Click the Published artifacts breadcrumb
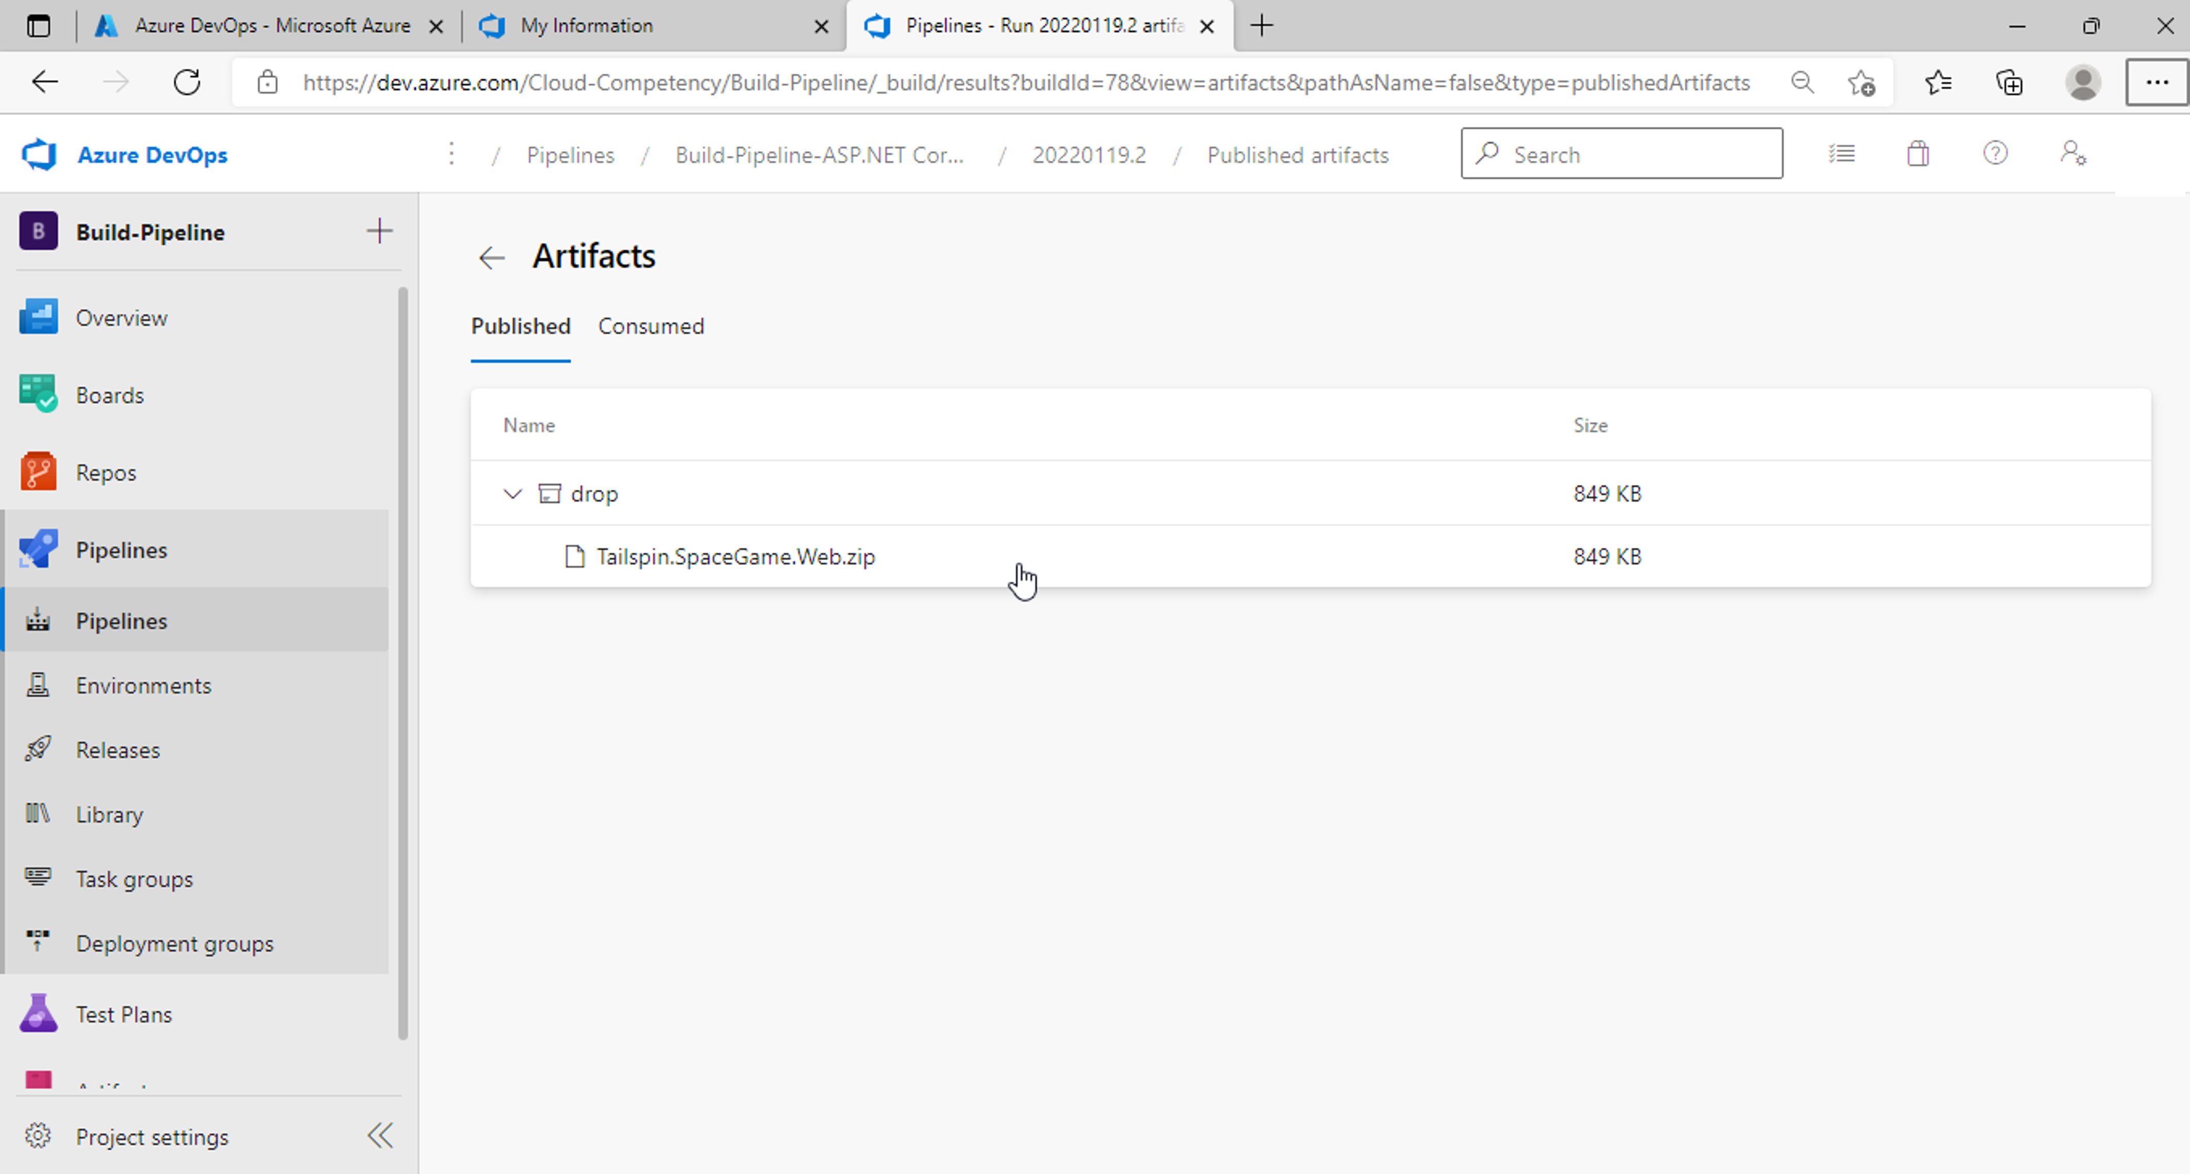Image resolution: width=2190 pixels, height=1174 pixels. (x=1298, y=155)
